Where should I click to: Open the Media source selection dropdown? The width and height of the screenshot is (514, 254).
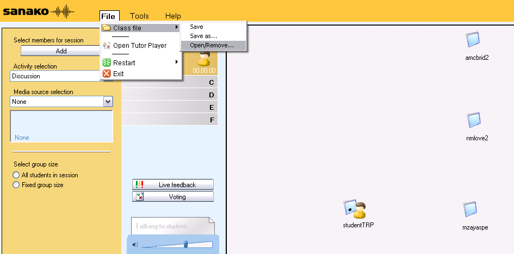[108, 102]
